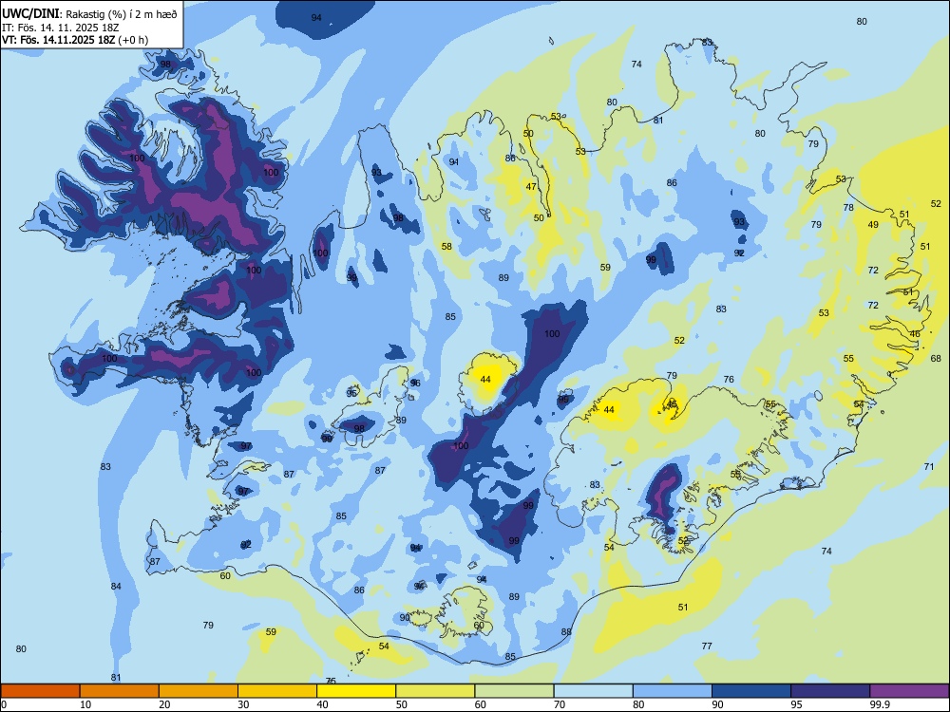Click the 'IT: Fös. 14. 11. 2025 18Z' line
Image resolution: width=950 pixels, height=712 pixels.
59,28
